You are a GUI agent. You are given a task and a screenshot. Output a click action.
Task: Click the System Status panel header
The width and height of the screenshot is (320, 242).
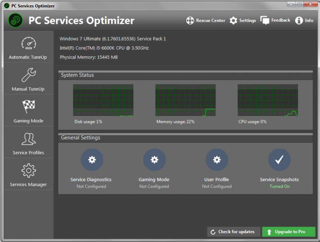point(185,75)
